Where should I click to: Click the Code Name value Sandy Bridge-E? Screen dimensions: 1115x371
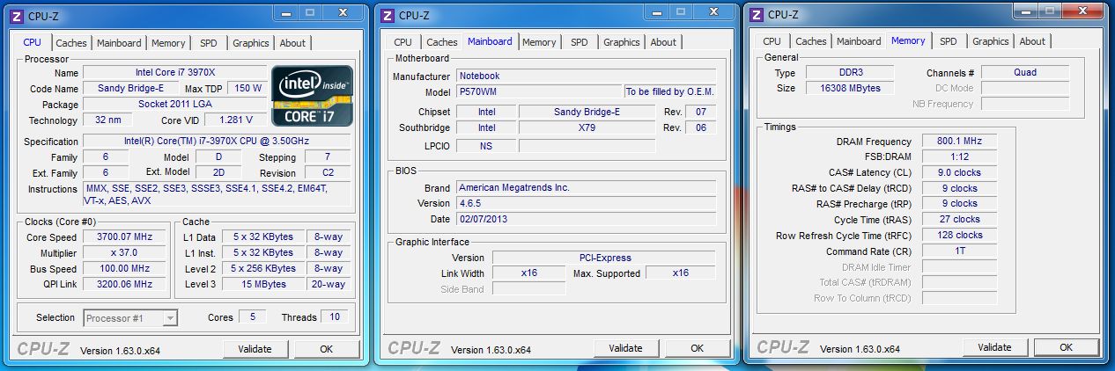point(131,89)
